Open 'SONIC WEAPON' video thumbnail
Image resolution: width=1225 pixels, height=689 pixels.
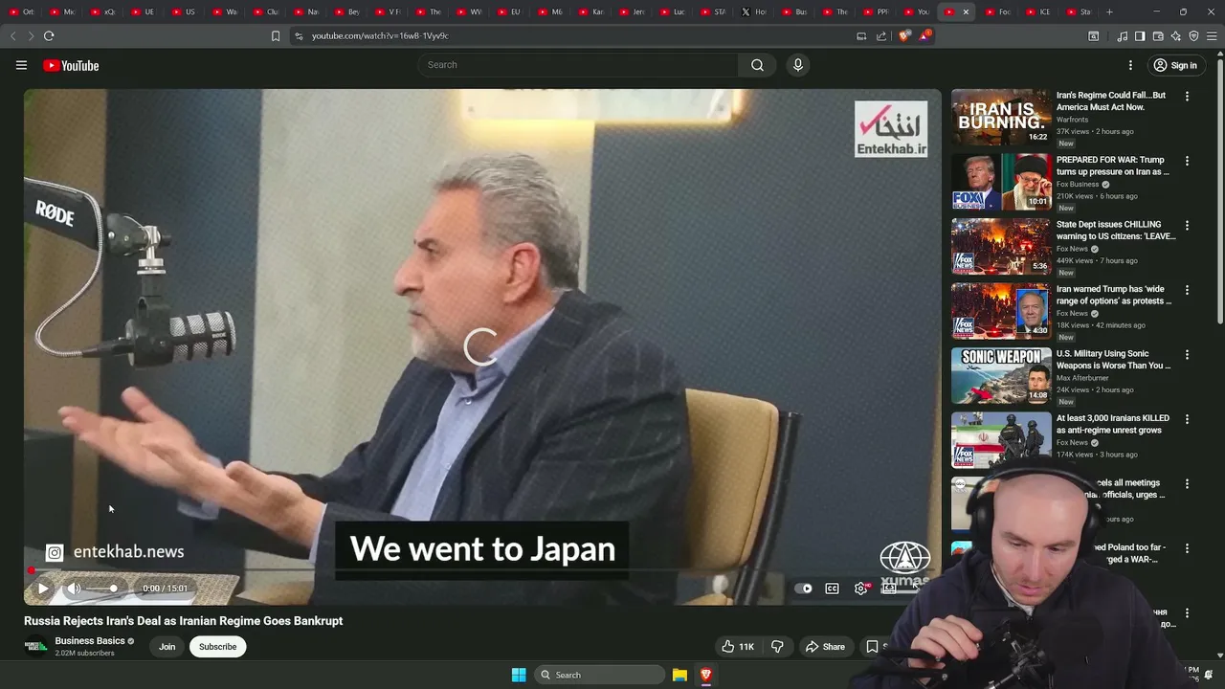click(x=1001, y=376)
